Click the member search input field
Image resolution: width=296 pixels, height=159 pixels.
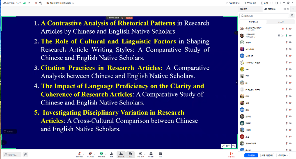click(264, 16)
